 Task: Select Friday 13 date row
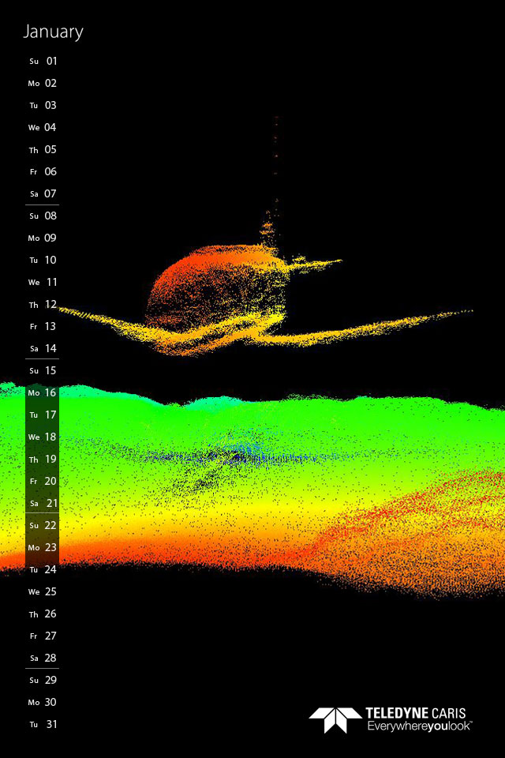click(43, 326)
